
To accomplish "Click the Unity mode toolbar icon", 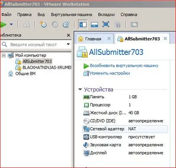I will click(x=118, y=25).
